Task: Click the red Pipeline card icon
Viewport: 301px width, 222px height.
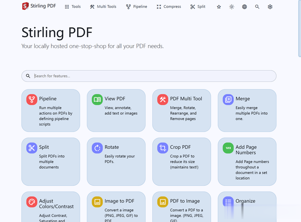Action: (x=32, y=100)
